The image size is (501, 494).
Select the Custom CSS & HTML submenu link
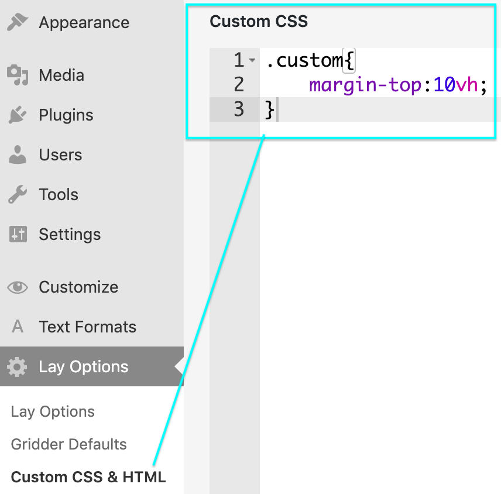coord(88,477)
